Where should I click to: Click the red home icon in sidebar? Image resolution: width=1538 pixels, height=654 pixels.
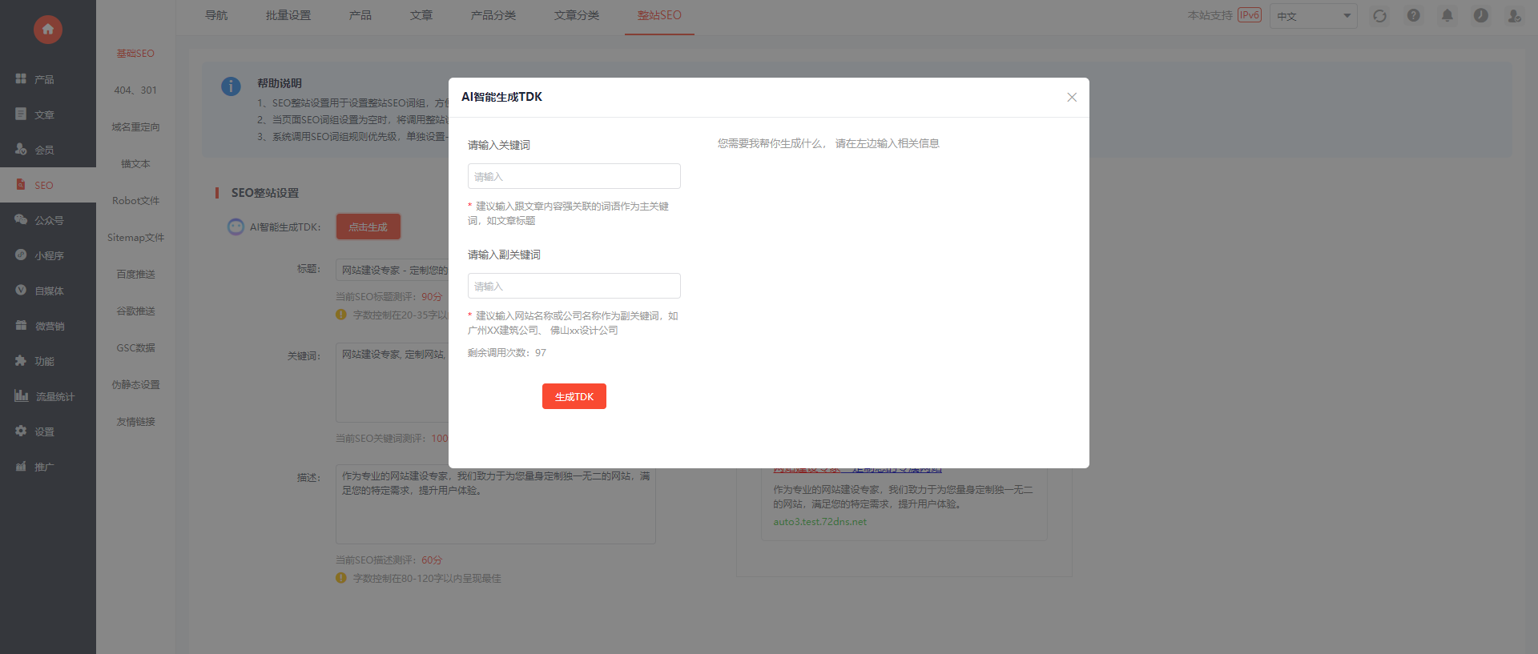coord(48,30)
